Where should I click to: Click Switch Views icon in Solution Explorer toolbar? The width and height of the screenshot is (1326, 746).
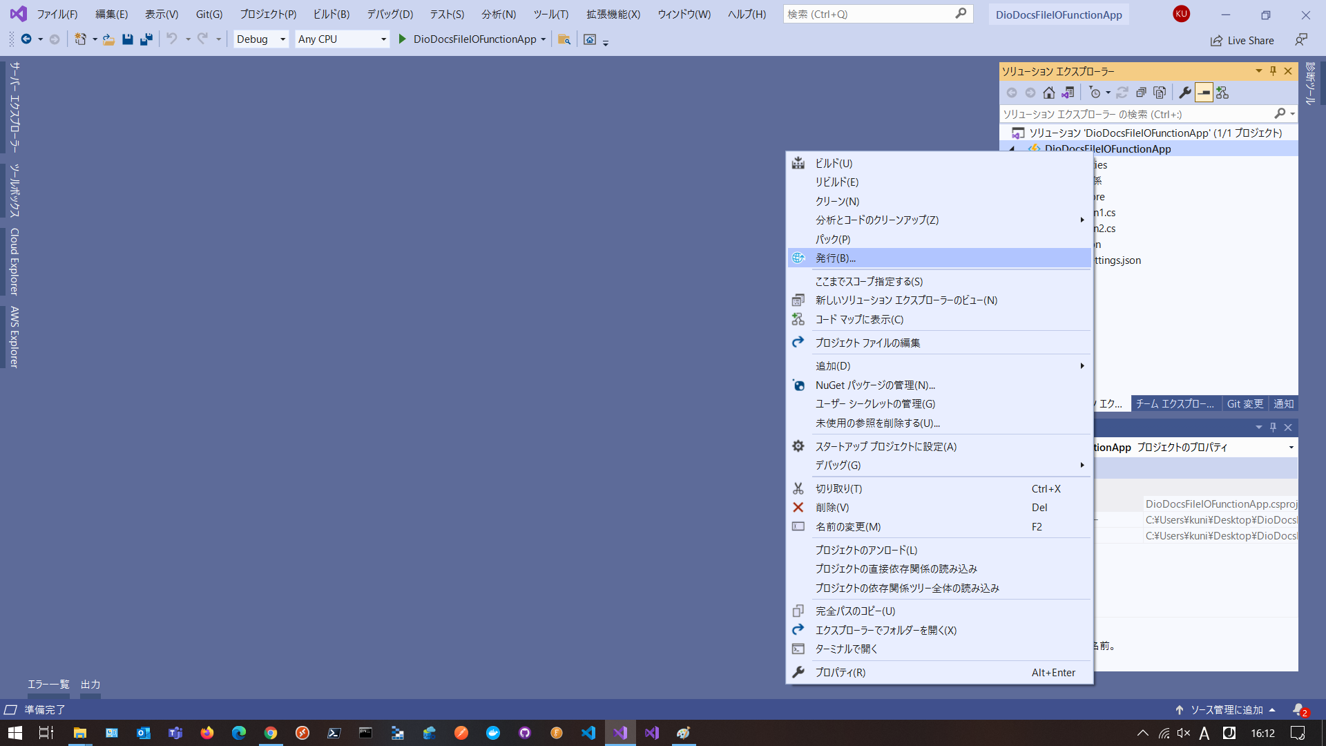(1068, 93)
